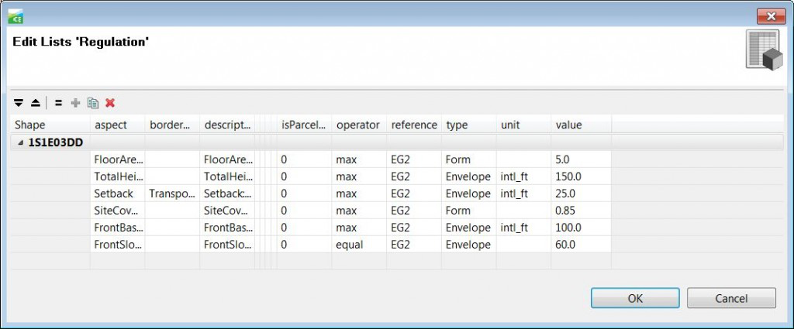Collapse the 1S1E03DD tree node
This screenshot has width=794, height=329.
[20, 142]
